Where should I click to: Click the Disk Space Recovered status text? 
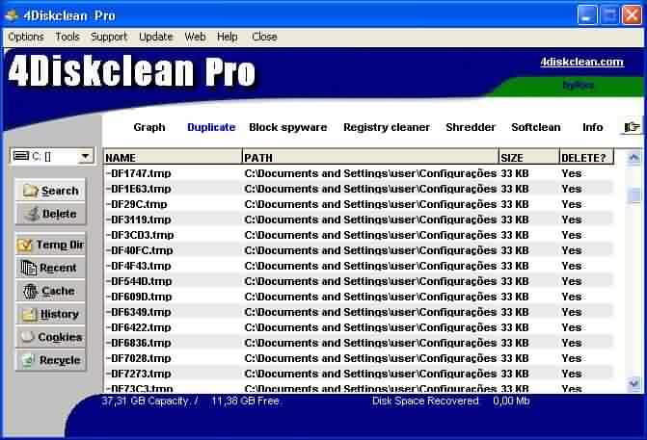[425, 401]
